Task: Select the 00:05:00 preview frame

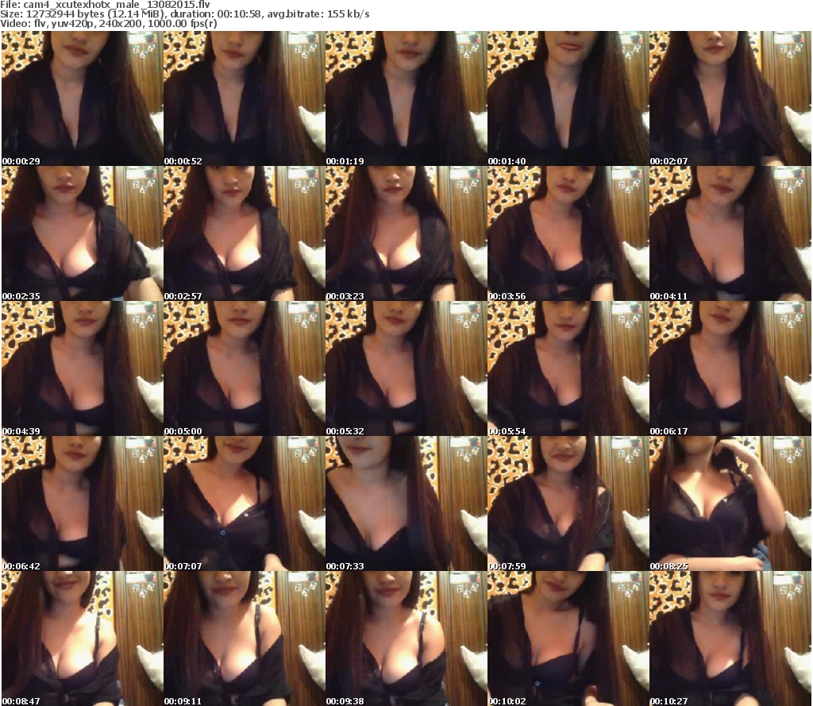Action: pos(245,368)
